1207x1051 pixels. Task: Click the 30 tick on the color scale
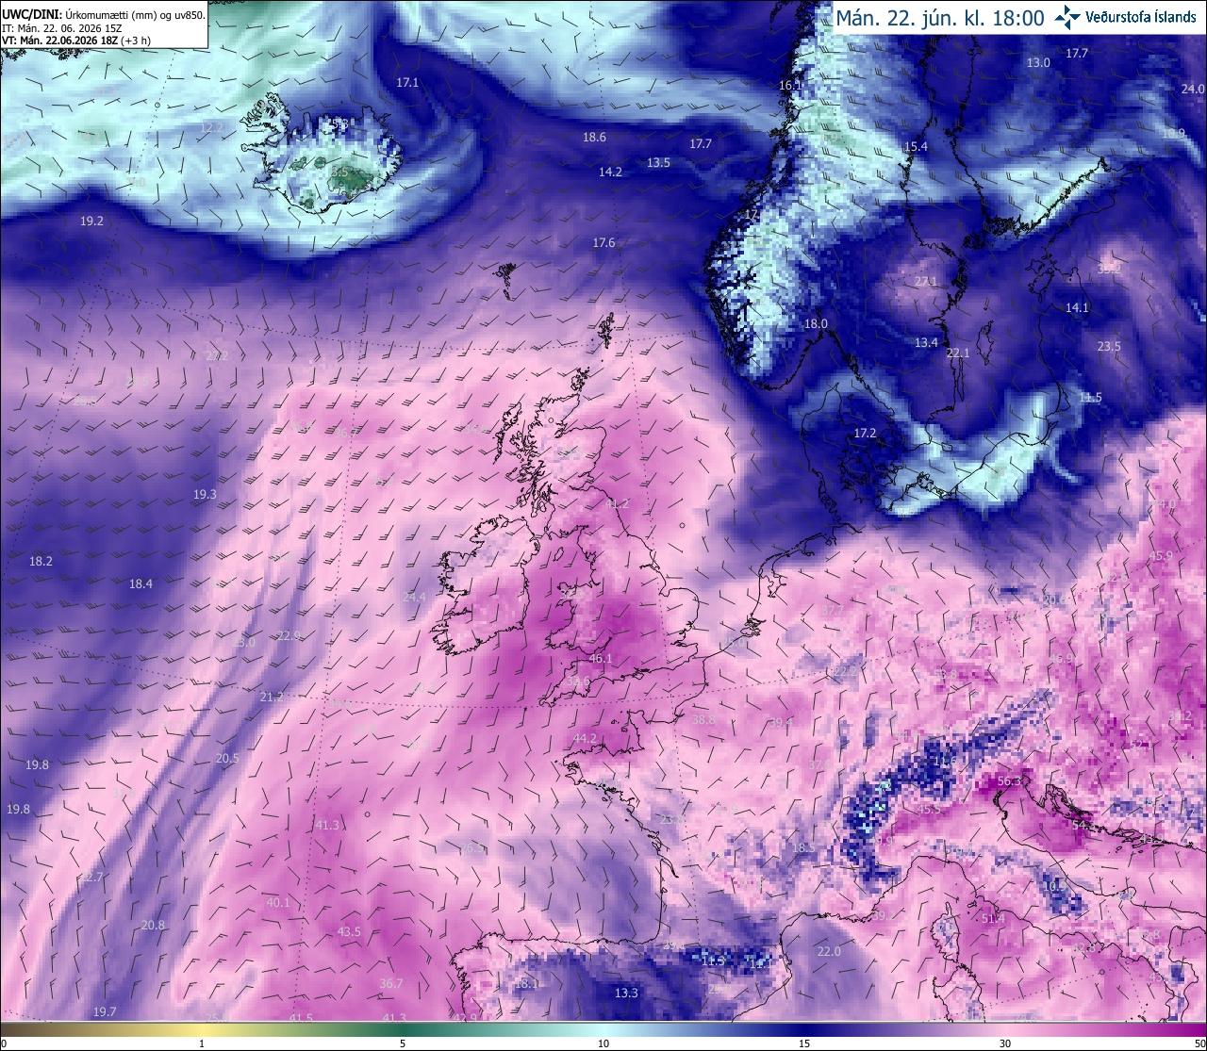[x=1005, y=1043]
